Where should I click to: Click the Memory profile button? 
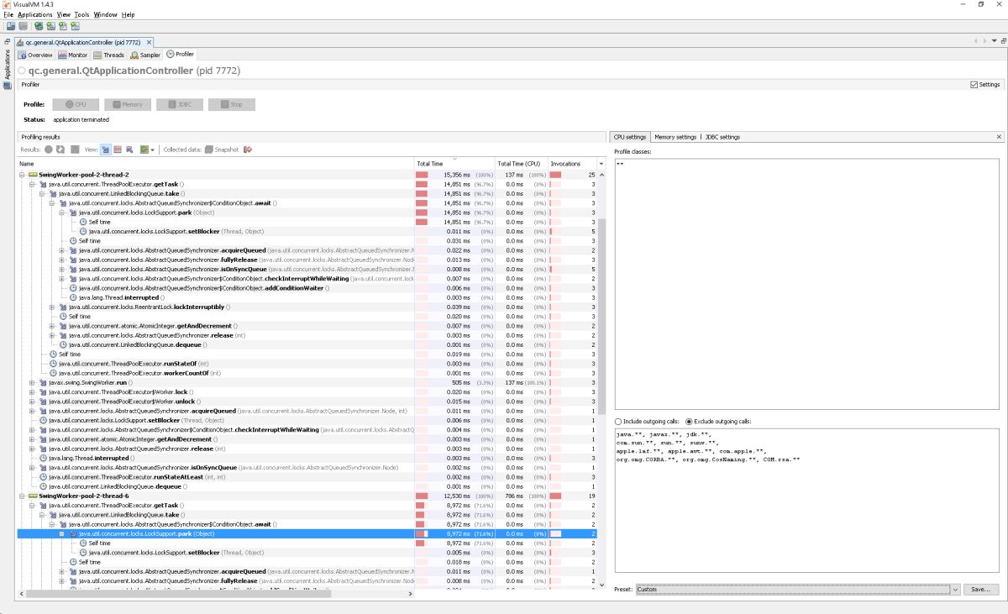pyautogui.click(x=128, y=105)
